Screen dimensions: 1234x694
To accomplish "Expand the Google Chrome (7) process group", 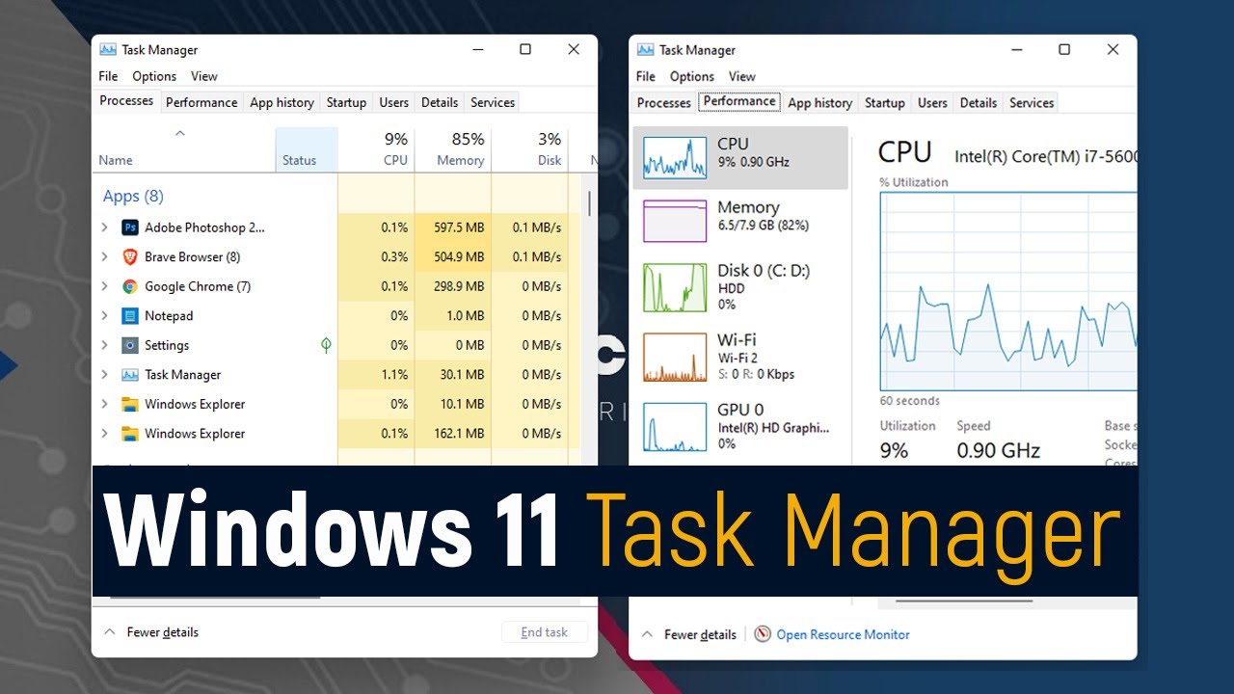I will (104, 286).
